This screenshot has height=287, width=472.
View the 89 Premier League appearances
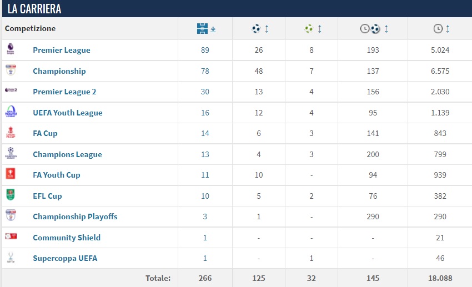point(205,50)
